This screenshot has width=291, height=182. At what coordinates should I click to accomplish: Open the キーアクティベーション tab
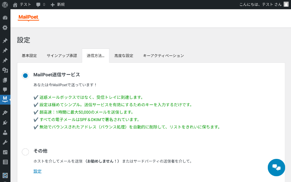click(x=164, y=56)
